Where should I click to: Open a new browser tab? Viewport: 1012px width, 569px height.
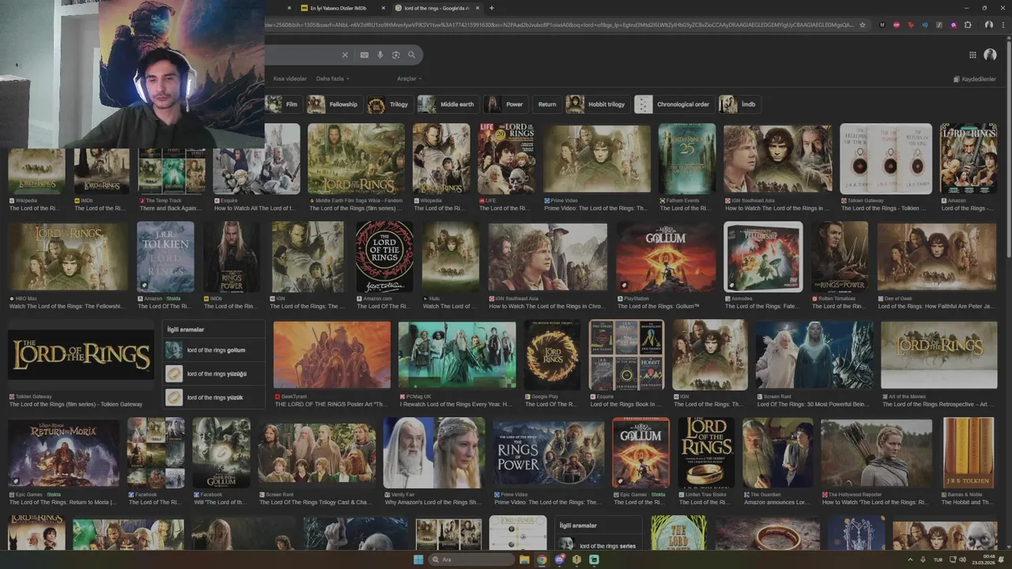[492, 8]
